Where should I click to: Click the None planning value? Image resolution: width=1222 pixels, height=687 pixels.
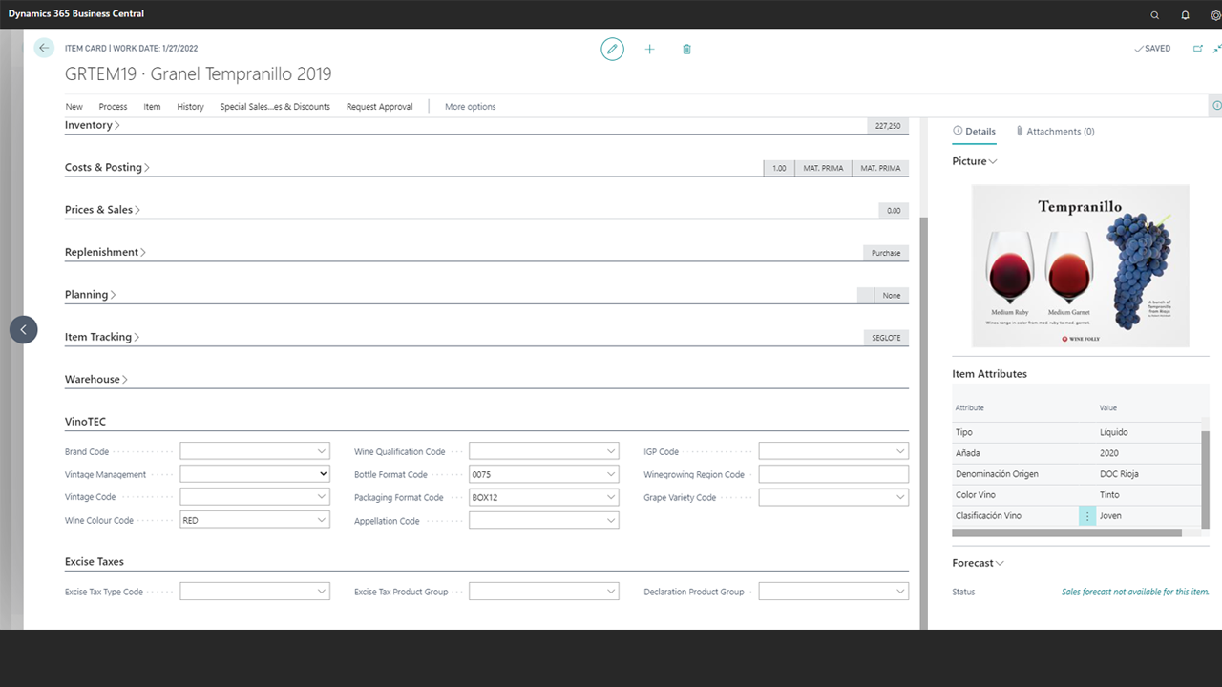click(892, 296)
